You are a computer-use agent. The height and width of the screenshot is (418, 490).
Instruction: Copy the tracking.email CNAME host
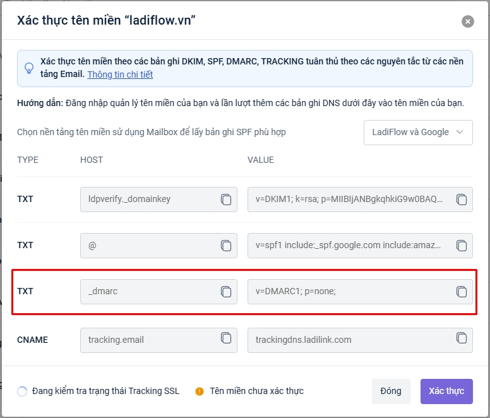pos(226,338)
